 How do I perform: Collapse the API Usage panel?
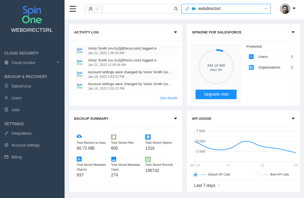[x=293, y=118]
